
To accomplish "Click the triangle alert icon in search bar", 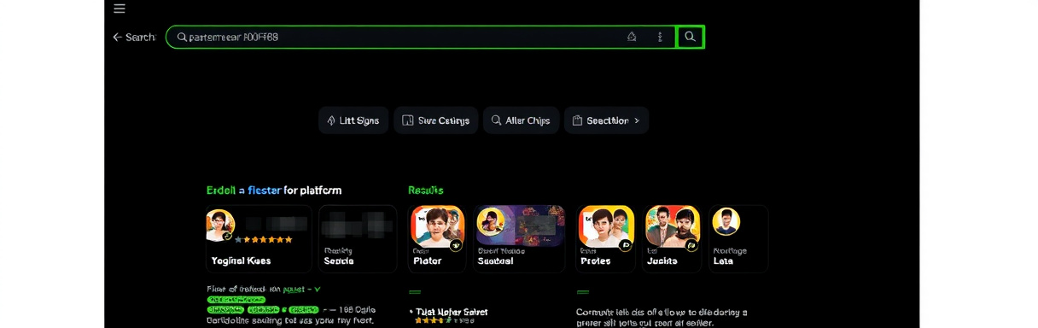I will tap(632, 37).
